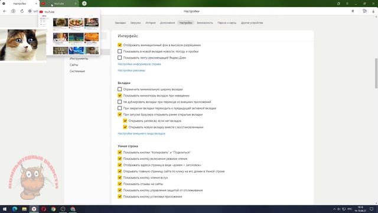Select Сайты in settings sidebar

tap(74, 64)
